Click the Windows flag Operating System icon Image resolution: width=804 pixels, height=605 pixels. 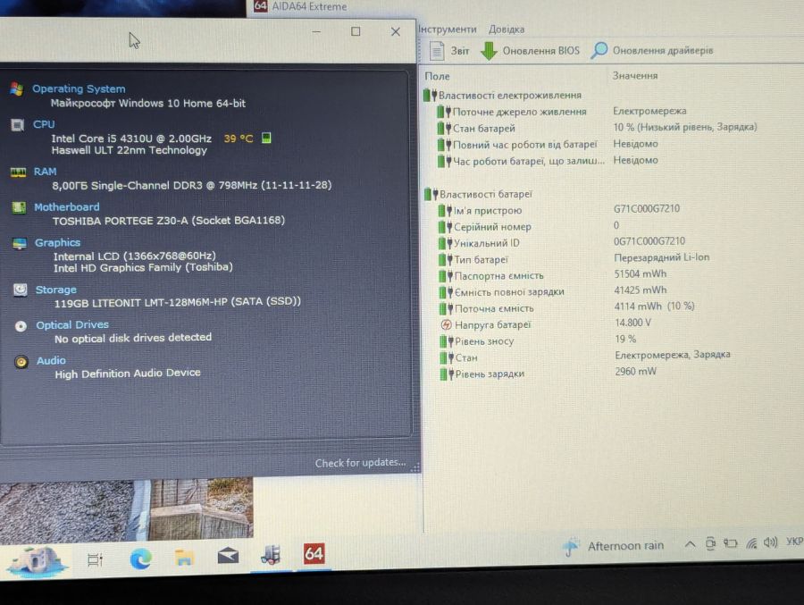click(16, 88)
